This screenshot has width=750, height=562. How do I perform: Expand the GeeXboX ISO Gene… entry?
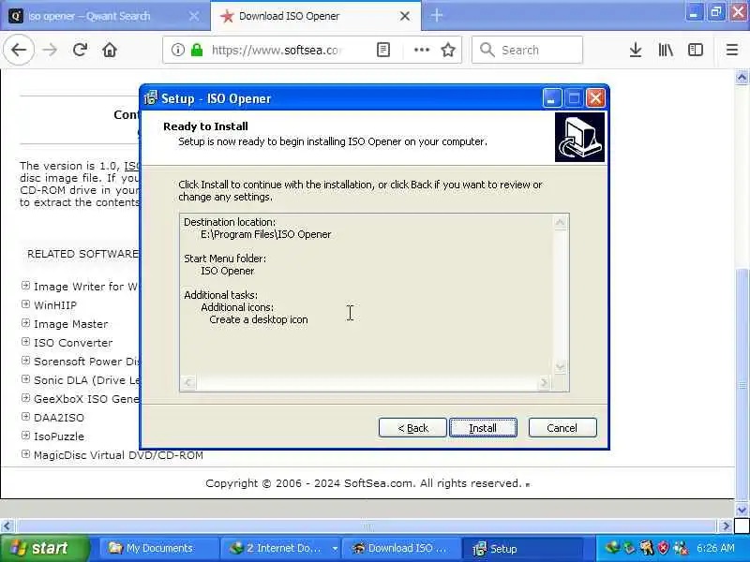tap(26, 398)
